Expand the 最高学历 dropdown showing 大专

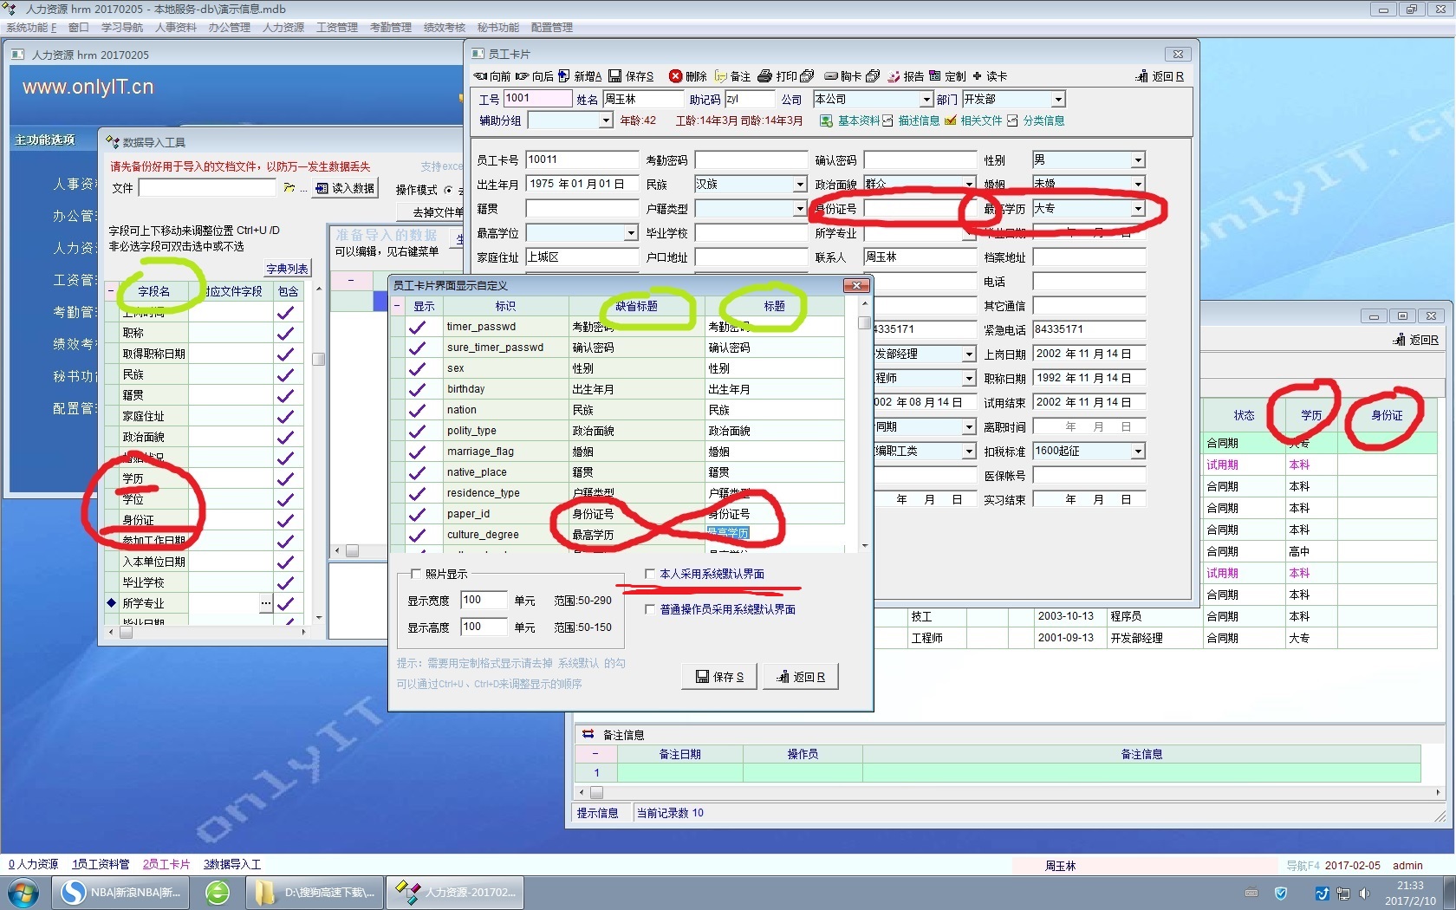(1138, 209)
